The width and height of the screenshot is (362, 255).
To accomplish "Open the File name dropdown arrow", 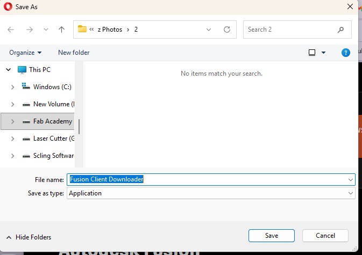I will coord(351,180).
